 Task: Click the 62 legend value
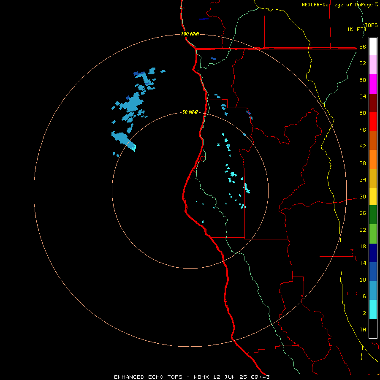363,63
